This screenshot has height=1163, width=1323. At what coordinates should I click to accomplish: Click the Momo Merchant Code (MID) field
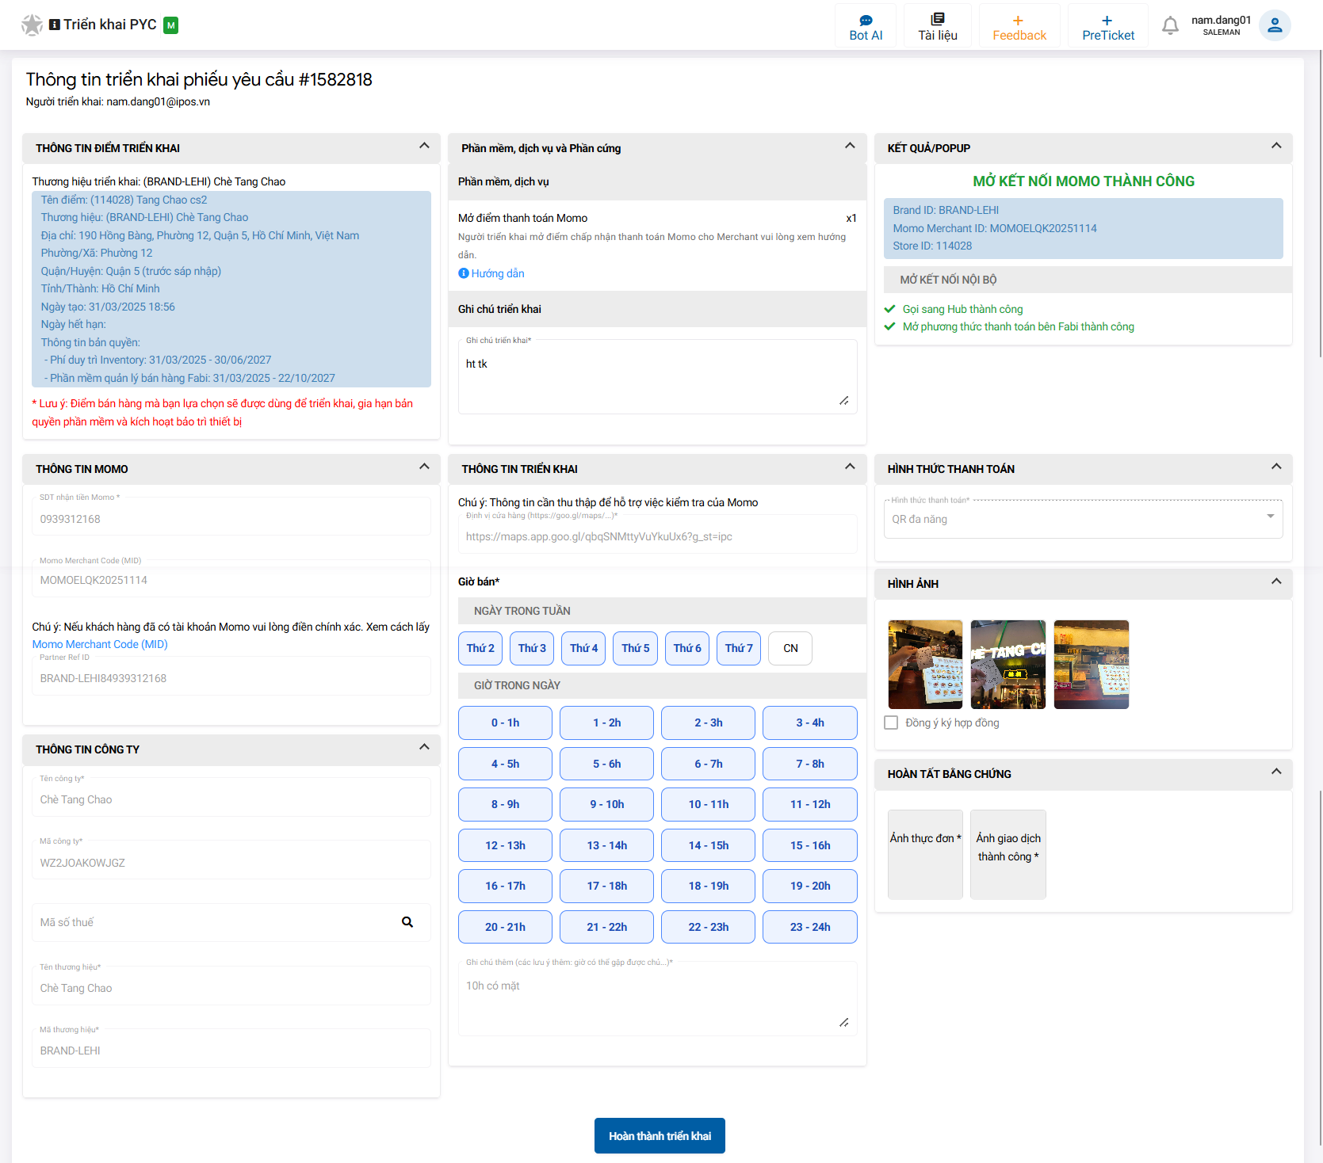coord(231,579)
